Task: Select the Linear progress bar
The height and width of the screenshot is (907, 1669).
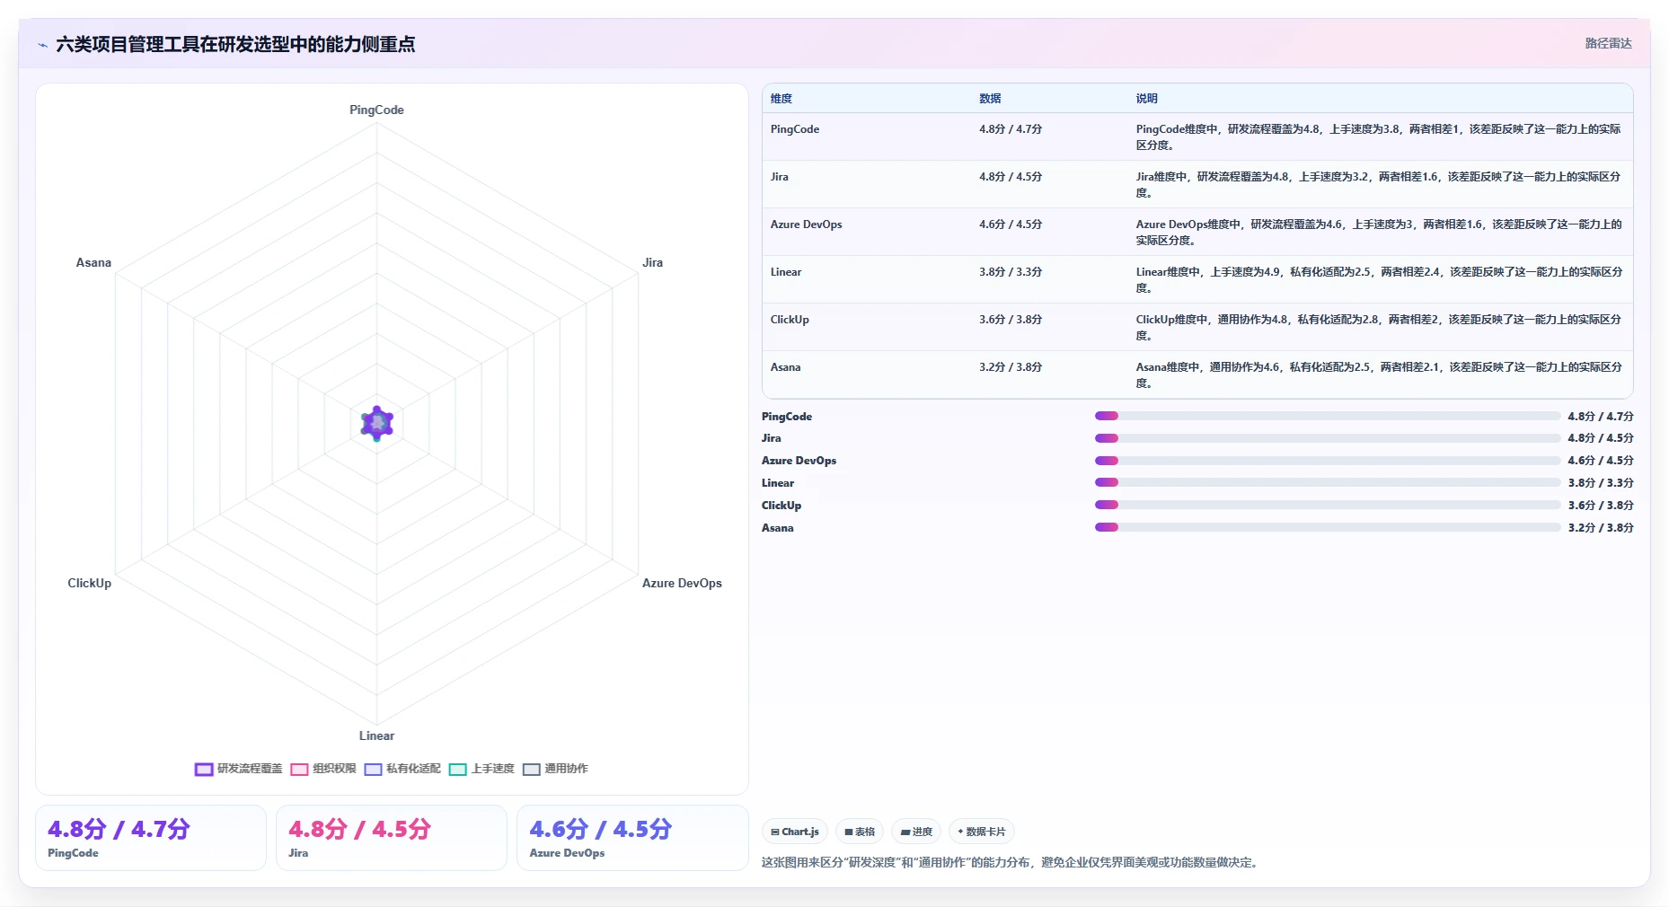Action: 1328,482
